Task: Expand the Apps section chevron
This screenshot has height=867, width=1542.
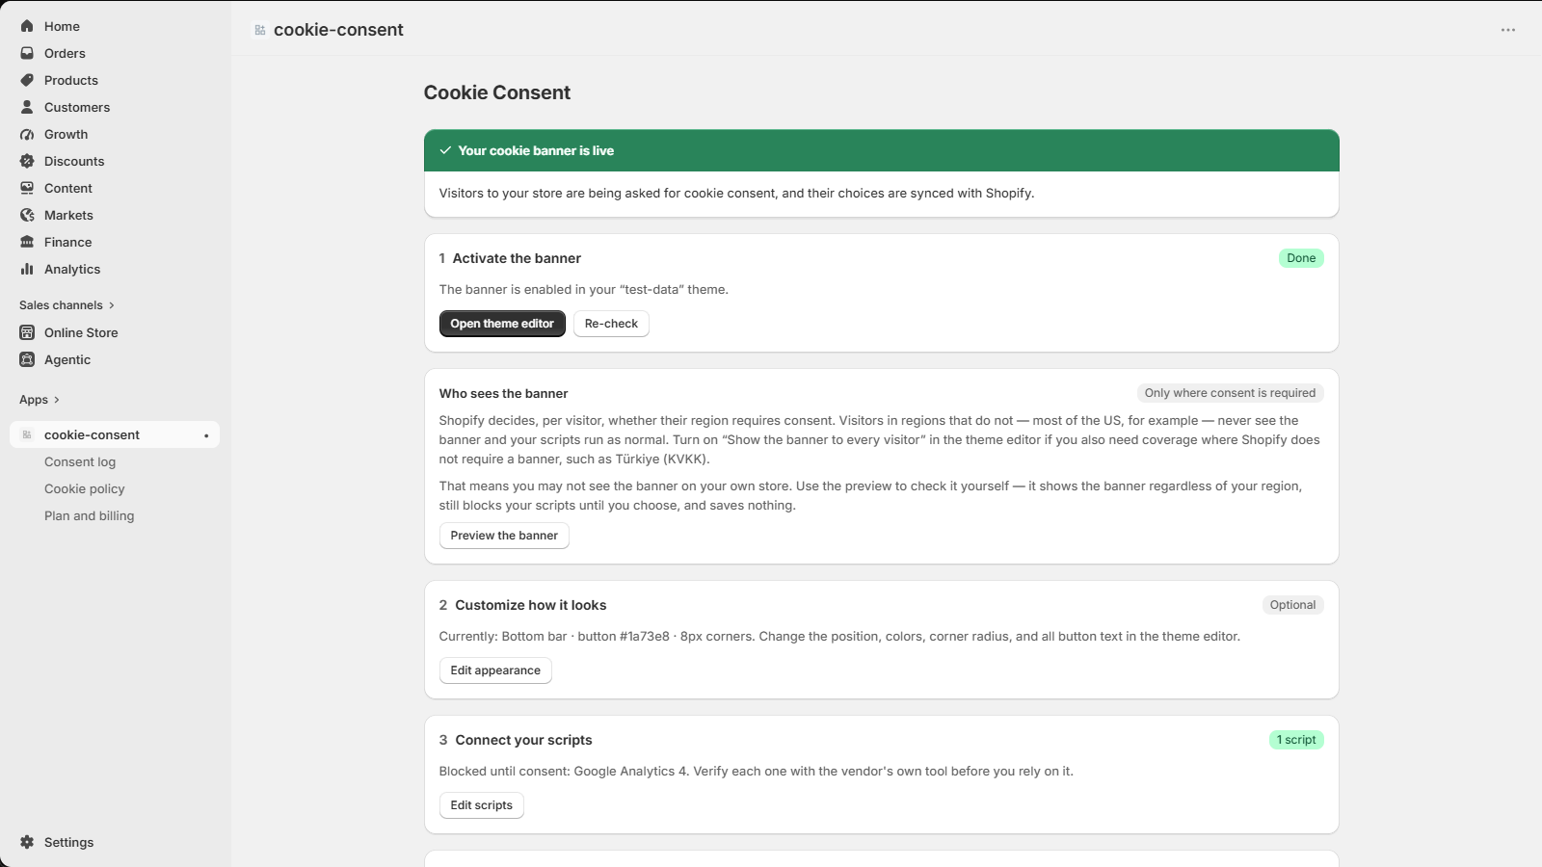Action: (57, 400)
